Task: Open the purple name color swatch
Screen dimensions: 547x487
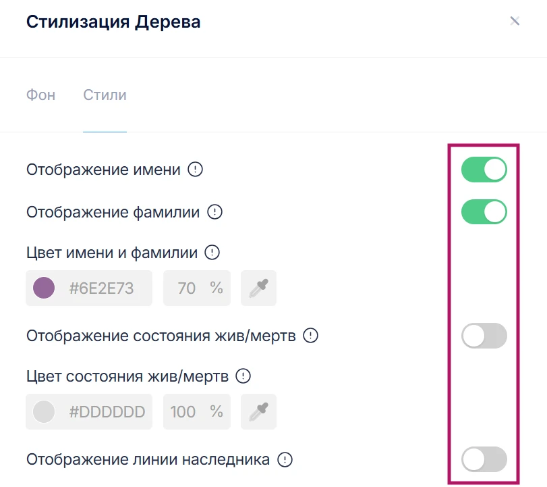Action: 44,288
